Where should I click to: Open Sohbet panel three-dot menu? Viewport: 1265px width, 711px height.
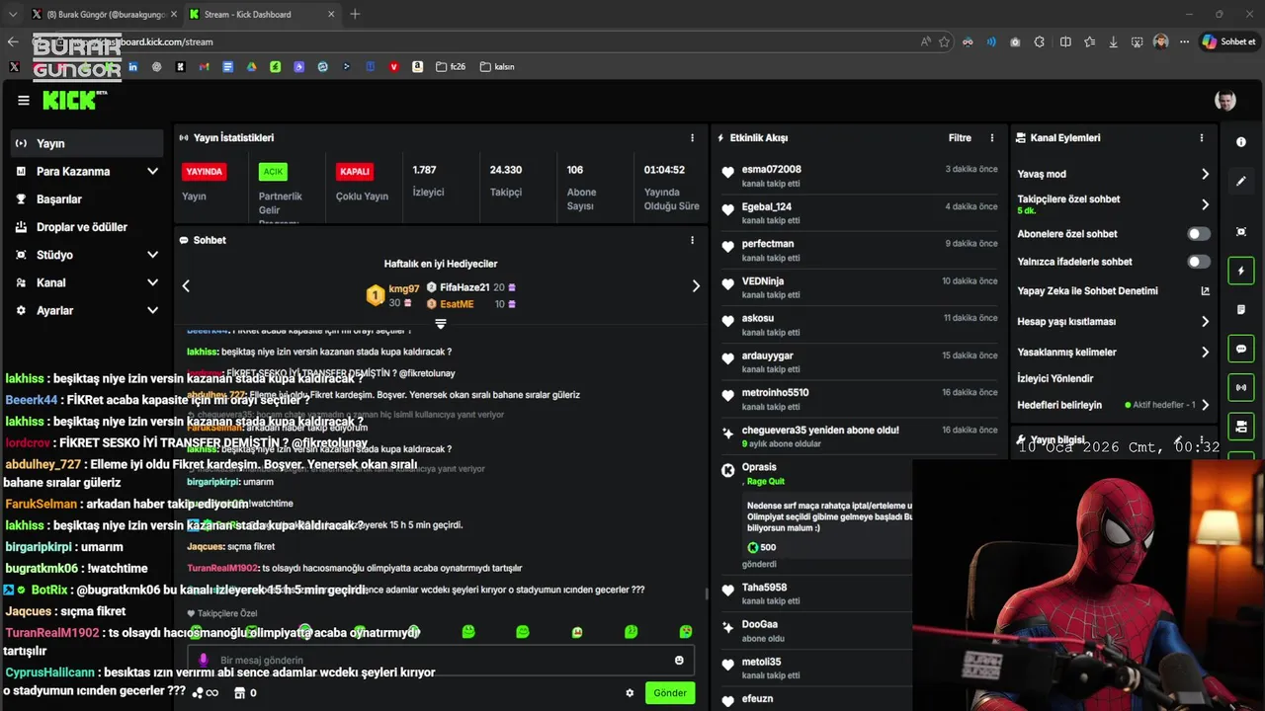click(692, 240)
